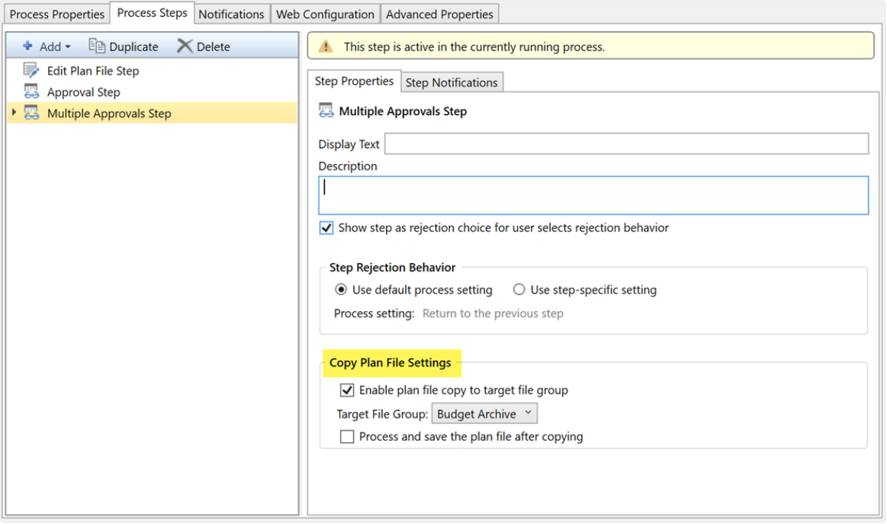Click the step header icon beside title
Viewport: 887px width, 524px height.
pyautogui.click(x=326, y=111)
